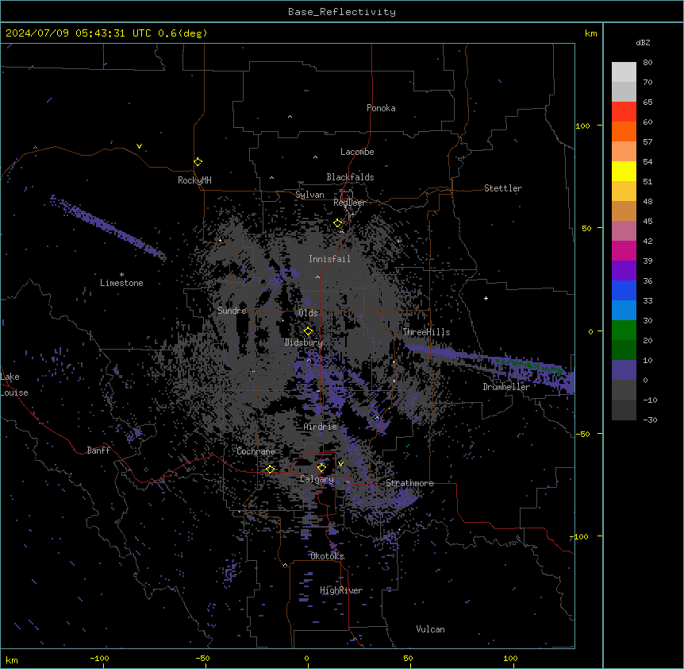Click the yellow diamond marker below RedDeer
This screenshot has height=669, width=684.
click(338, 223)
